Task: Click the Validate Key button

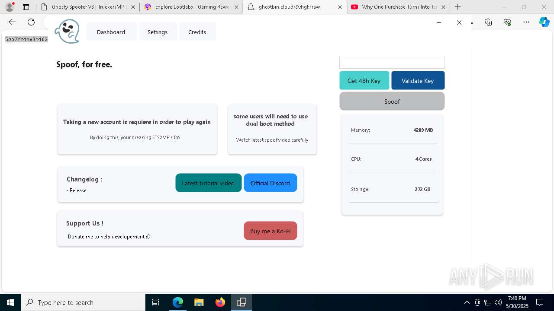Action: (x=418, y=81)
